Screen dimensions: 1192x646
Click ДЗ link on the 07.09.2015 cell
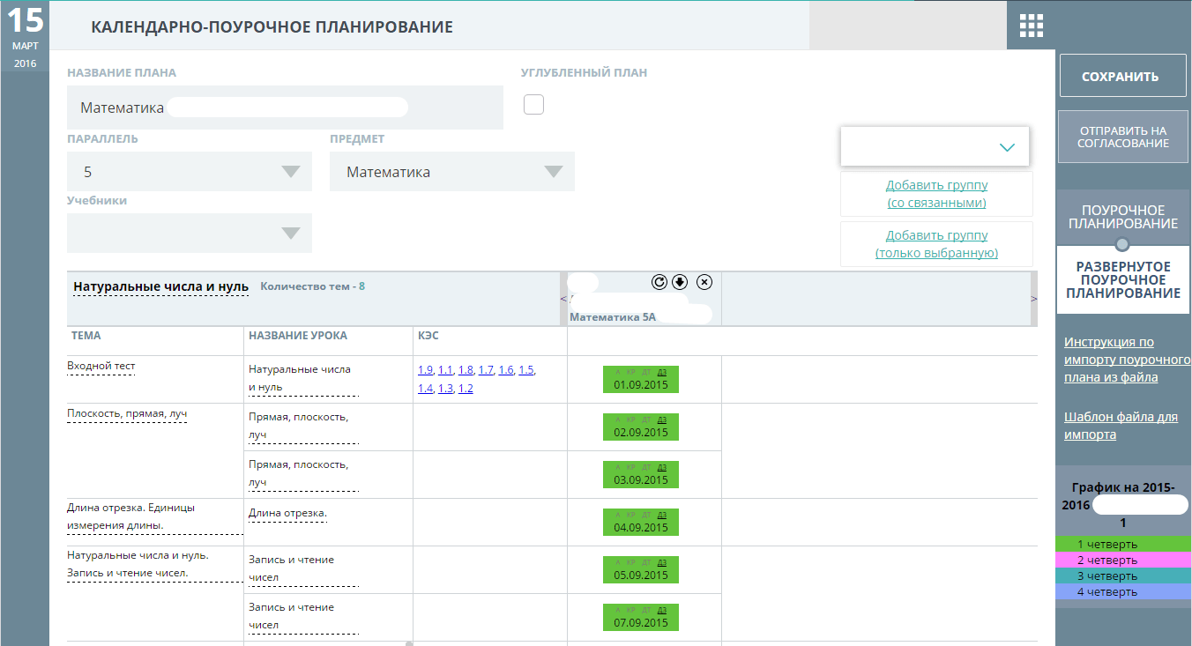tap(662, 610)
